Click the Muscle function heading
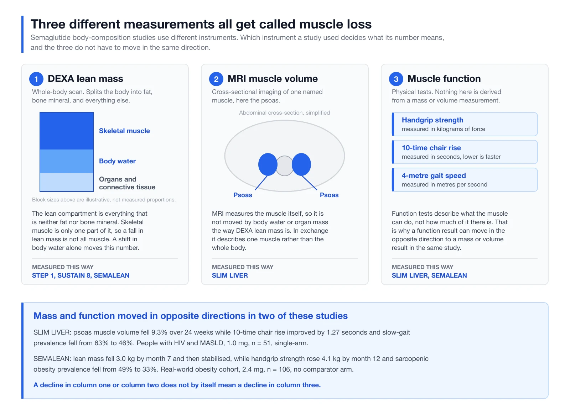This screenshot has width=570, height=420. click(444, 79)
